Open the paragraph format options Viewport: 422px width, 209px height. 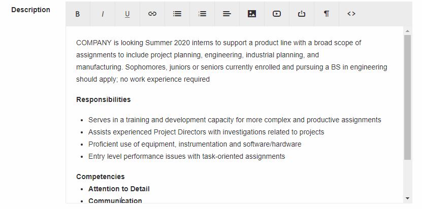click(x=327, y=14)
